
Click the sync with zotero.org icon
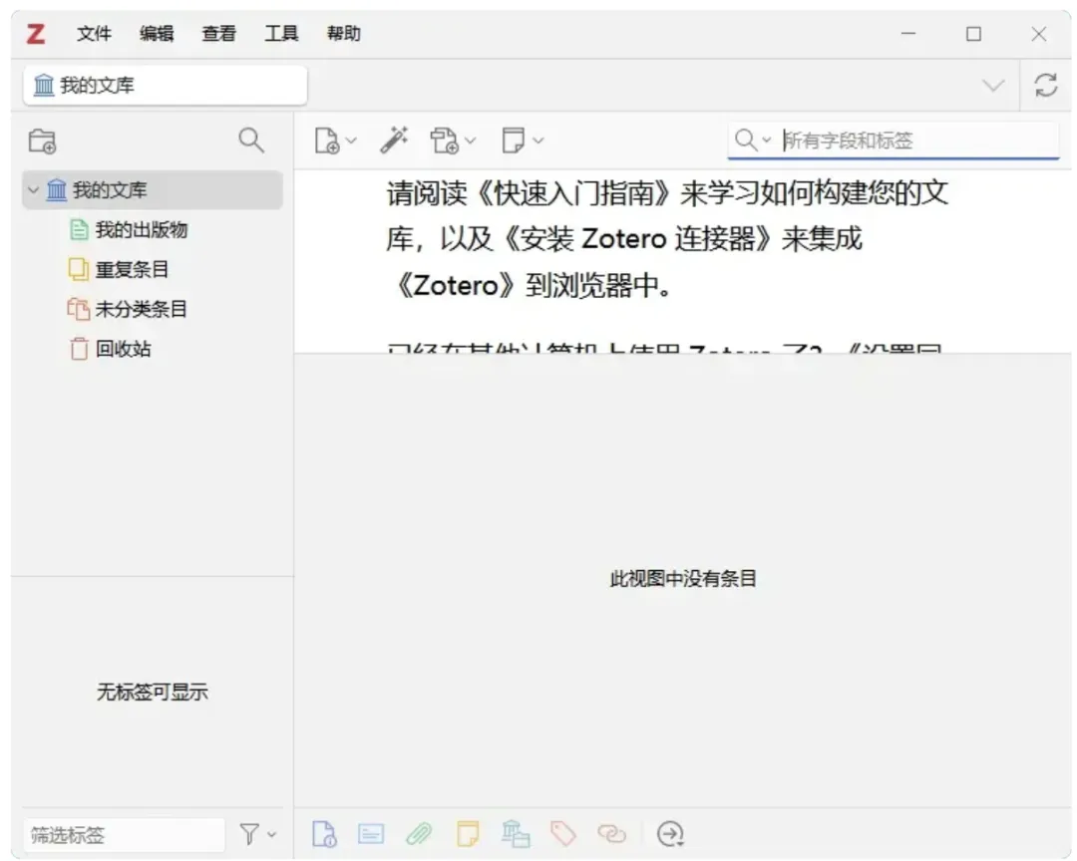pyautogui.click(x=1045, y=86)
